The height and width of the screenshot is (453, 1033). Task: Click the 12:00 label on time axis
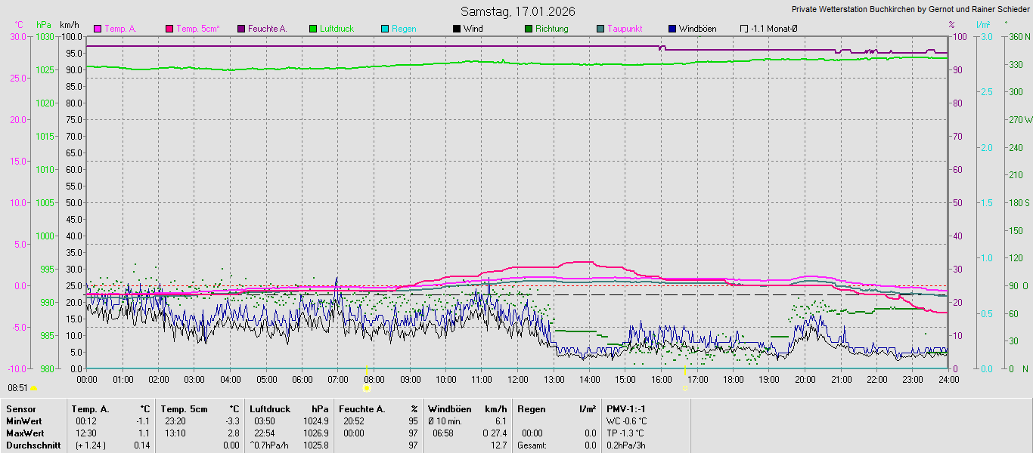click(517, 379)
